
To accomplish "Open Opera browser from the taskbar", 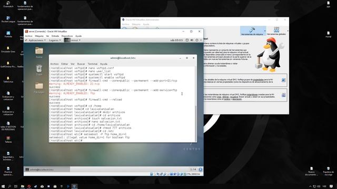I will click(x=29, y=186).
